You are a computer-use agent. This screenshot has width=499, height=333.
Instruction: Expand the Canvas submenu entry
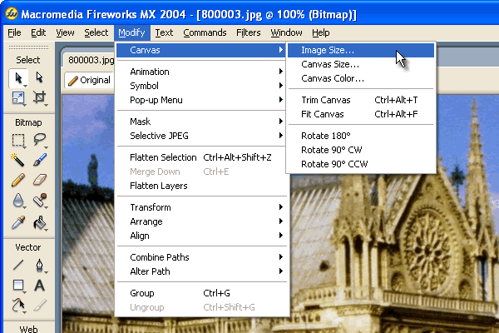(201, 50)
